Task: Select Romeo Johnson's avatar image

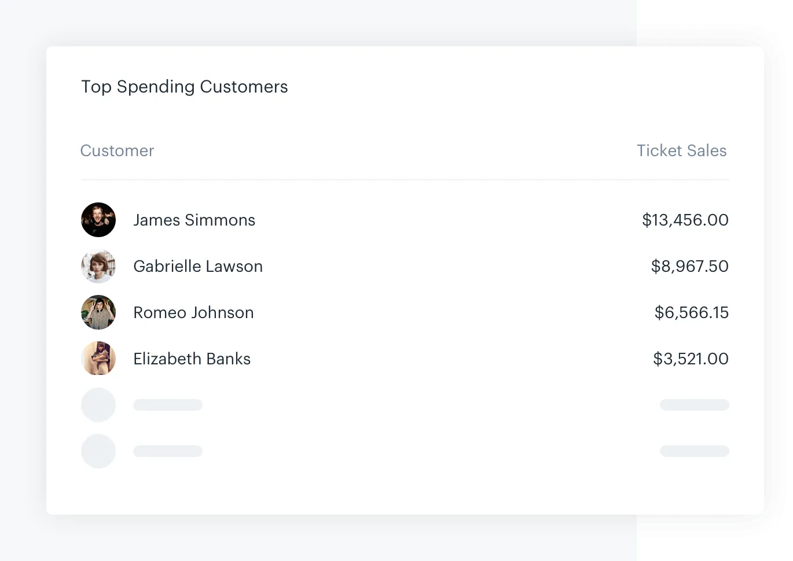Action: [x=98, y=312]
